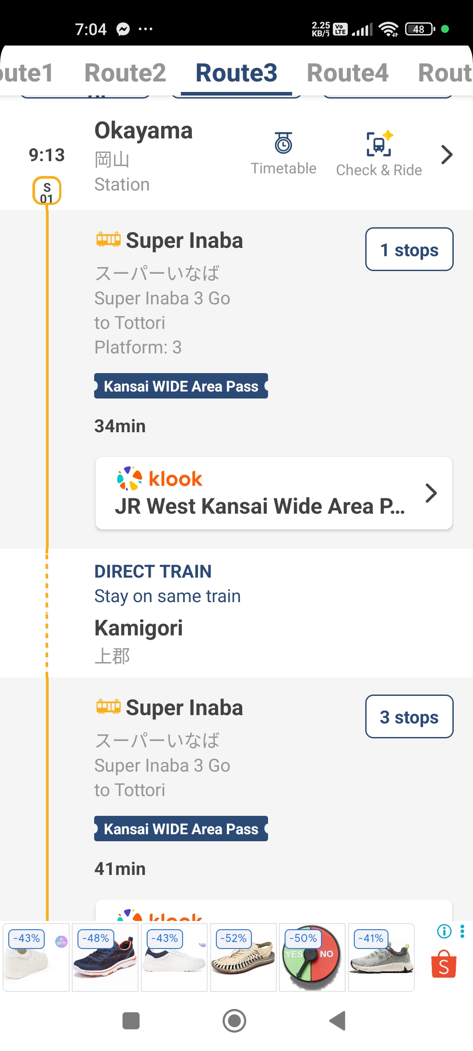Open Klook JR West Kansai Wide Area Pass chevron

431,493
